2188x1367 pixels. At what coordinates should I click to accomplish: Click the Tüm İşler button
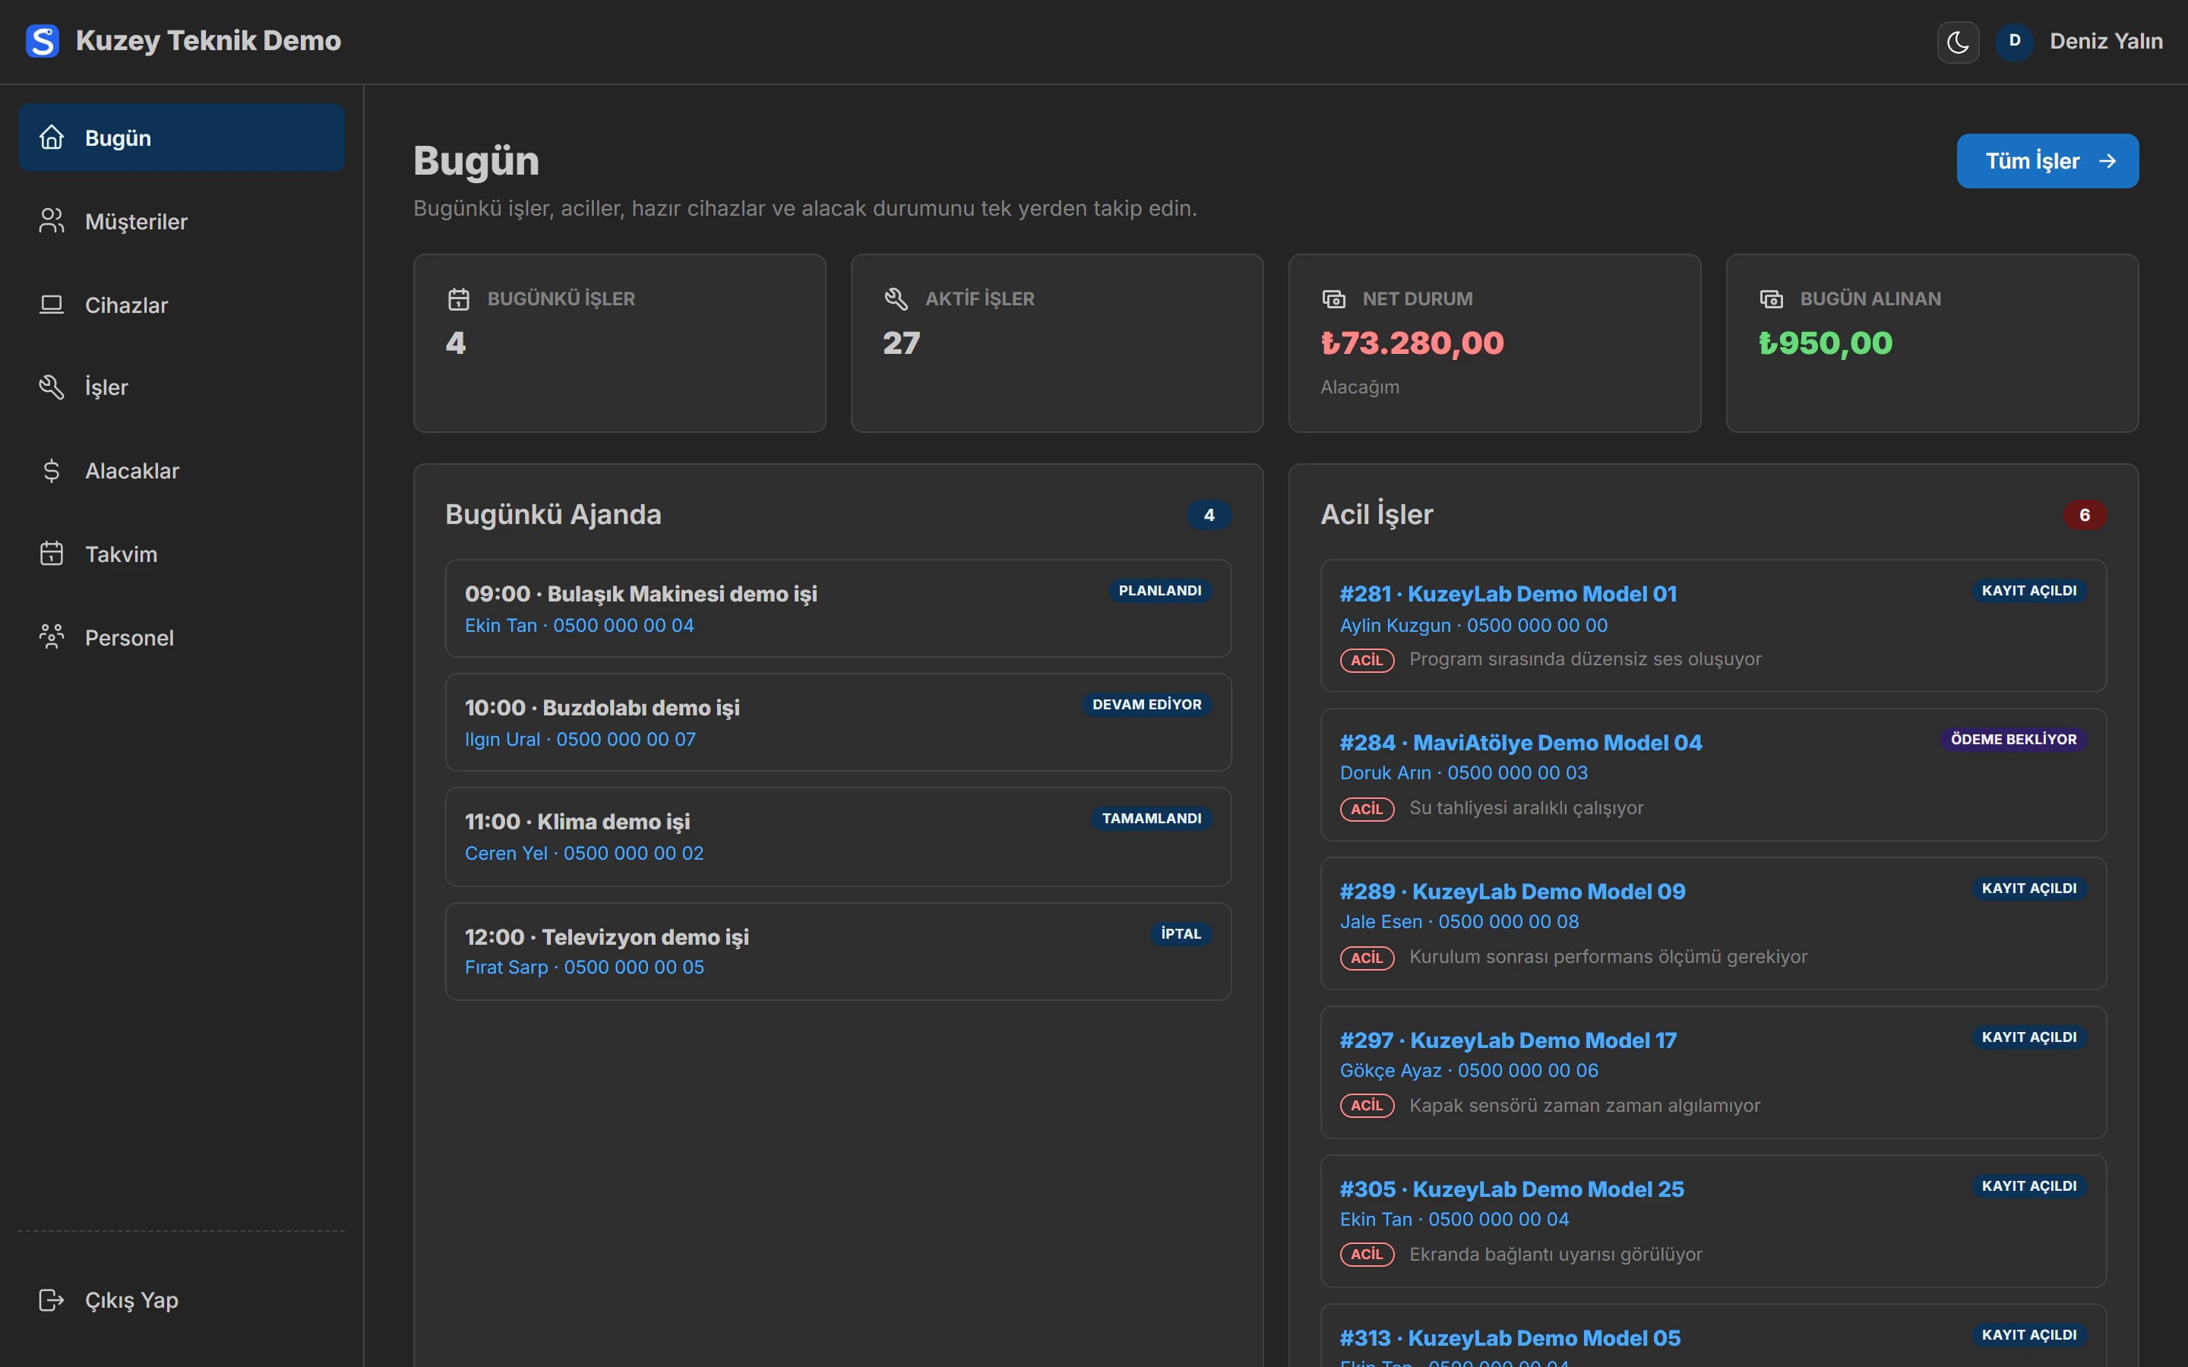point(2047,161)
